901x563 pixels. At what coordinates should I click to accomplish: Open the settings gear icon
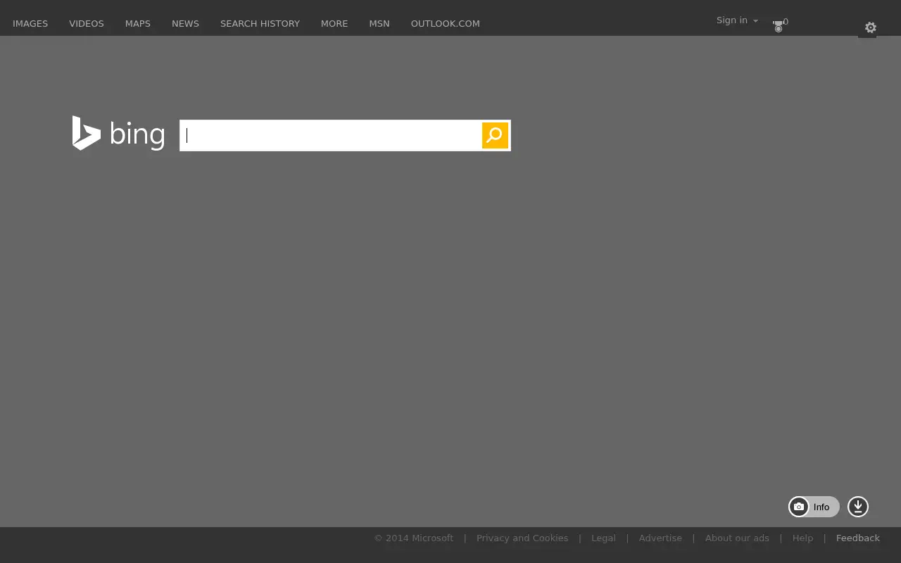(x=871, y=27)
